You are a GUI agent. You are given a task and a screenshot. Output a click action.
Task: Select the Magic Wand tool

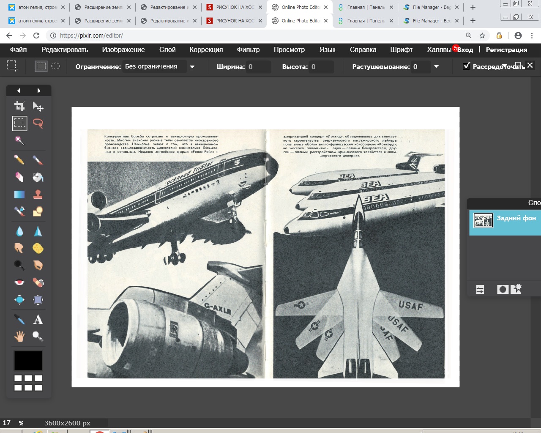tap(19, 140)
